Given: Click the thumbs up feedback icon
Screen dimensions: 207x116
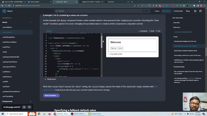Looking at the screenshot, I should pyautogui.click(x=24, y=107).
